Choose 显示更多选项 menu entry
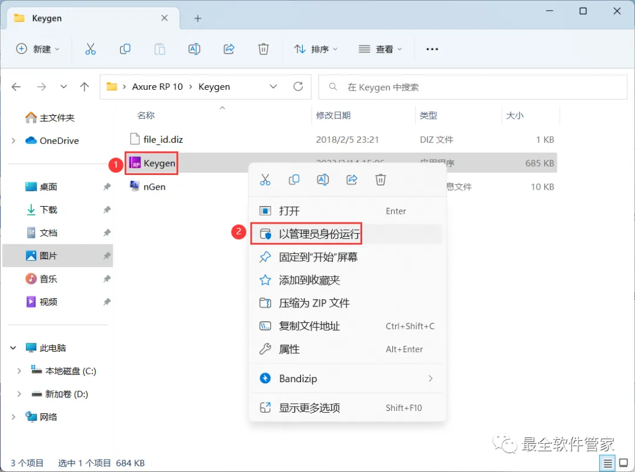The image size is (635, 472). (x=347, y=407)
